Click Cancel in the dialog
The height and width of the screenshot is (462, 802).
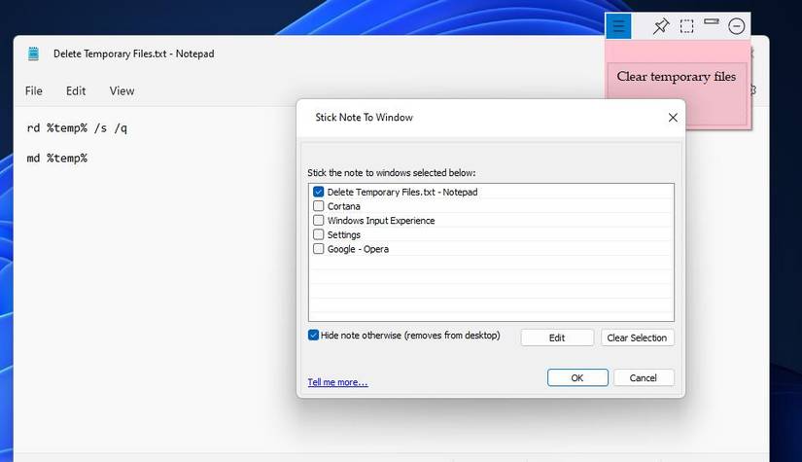644,377
